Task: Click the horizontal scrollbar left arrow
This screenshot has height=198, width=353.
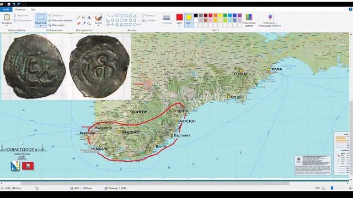Action: click(2, 183)
